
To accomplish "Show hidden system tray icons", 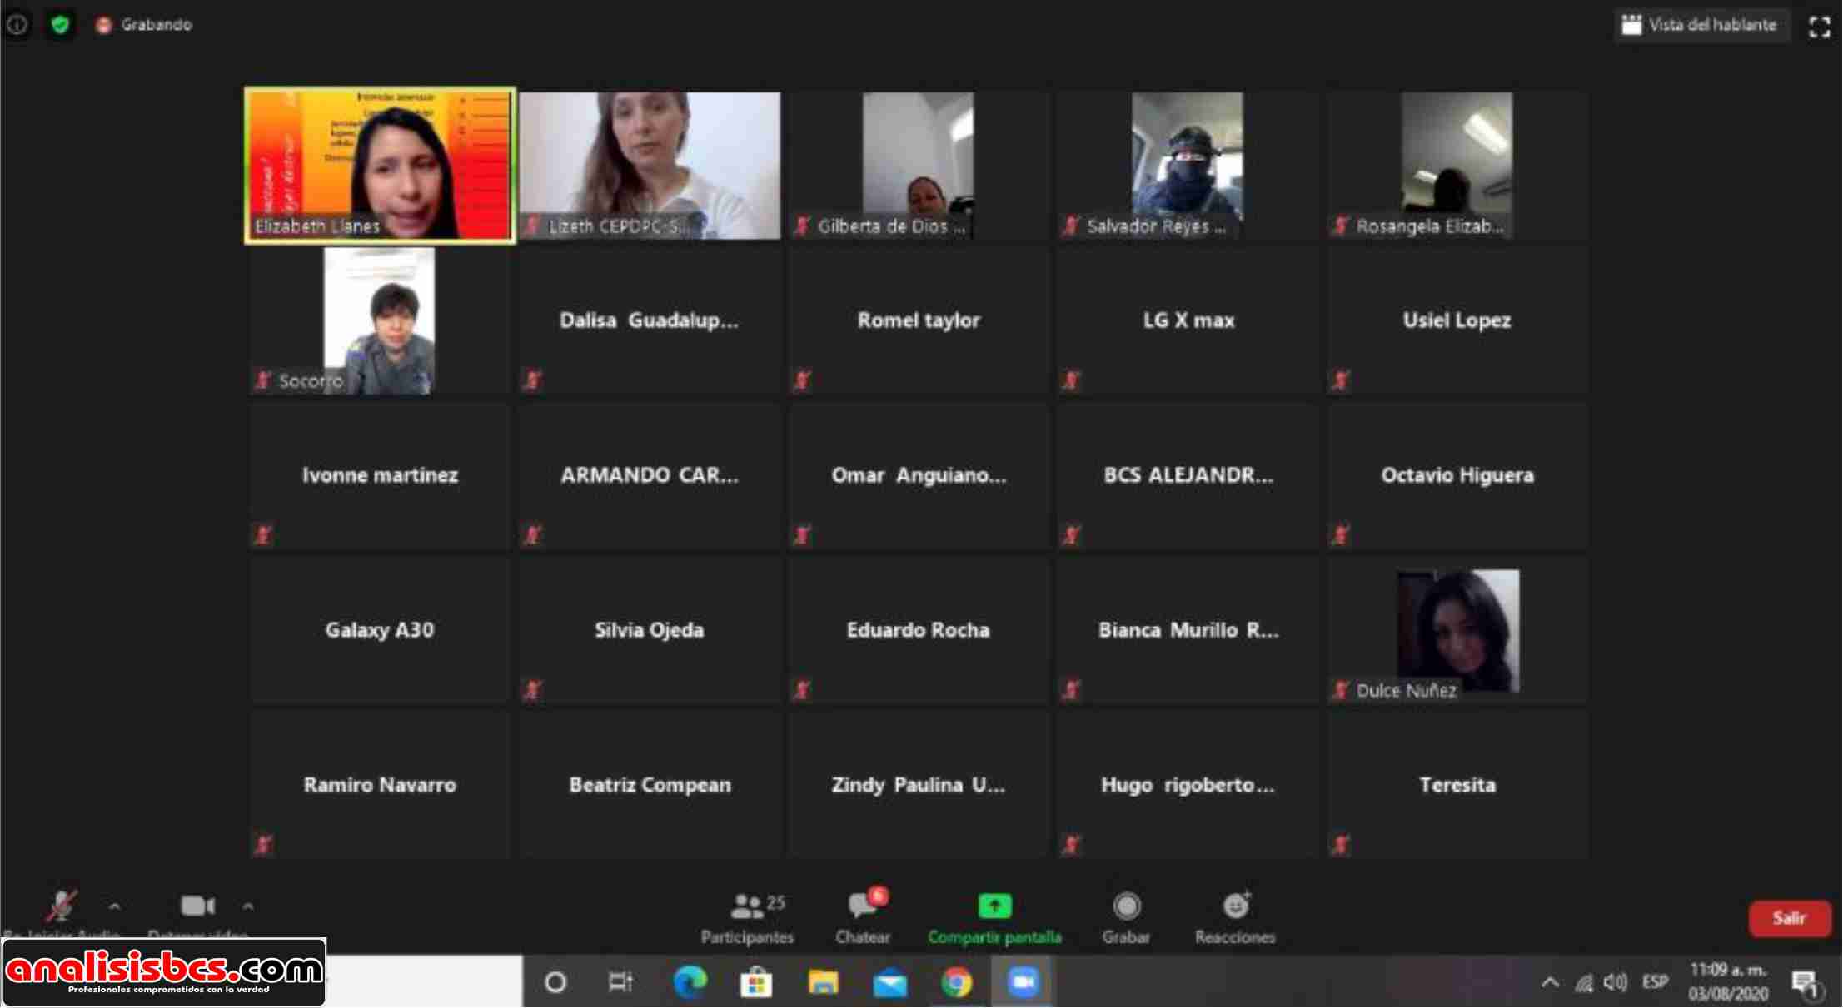I will 1550,982.
